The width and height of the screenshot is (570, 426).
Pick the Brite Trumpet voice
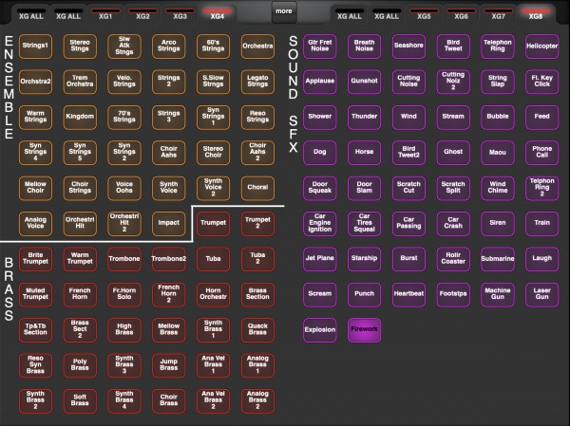click(35, 259)
